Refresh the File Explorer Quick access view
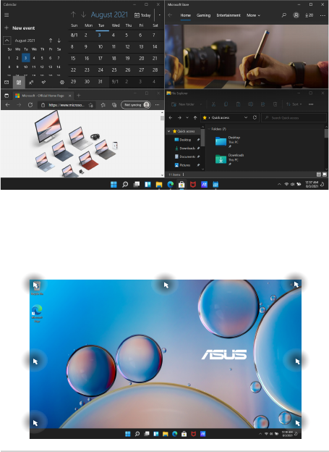This screenshot has height=452, width=329. tap(255, 117)
